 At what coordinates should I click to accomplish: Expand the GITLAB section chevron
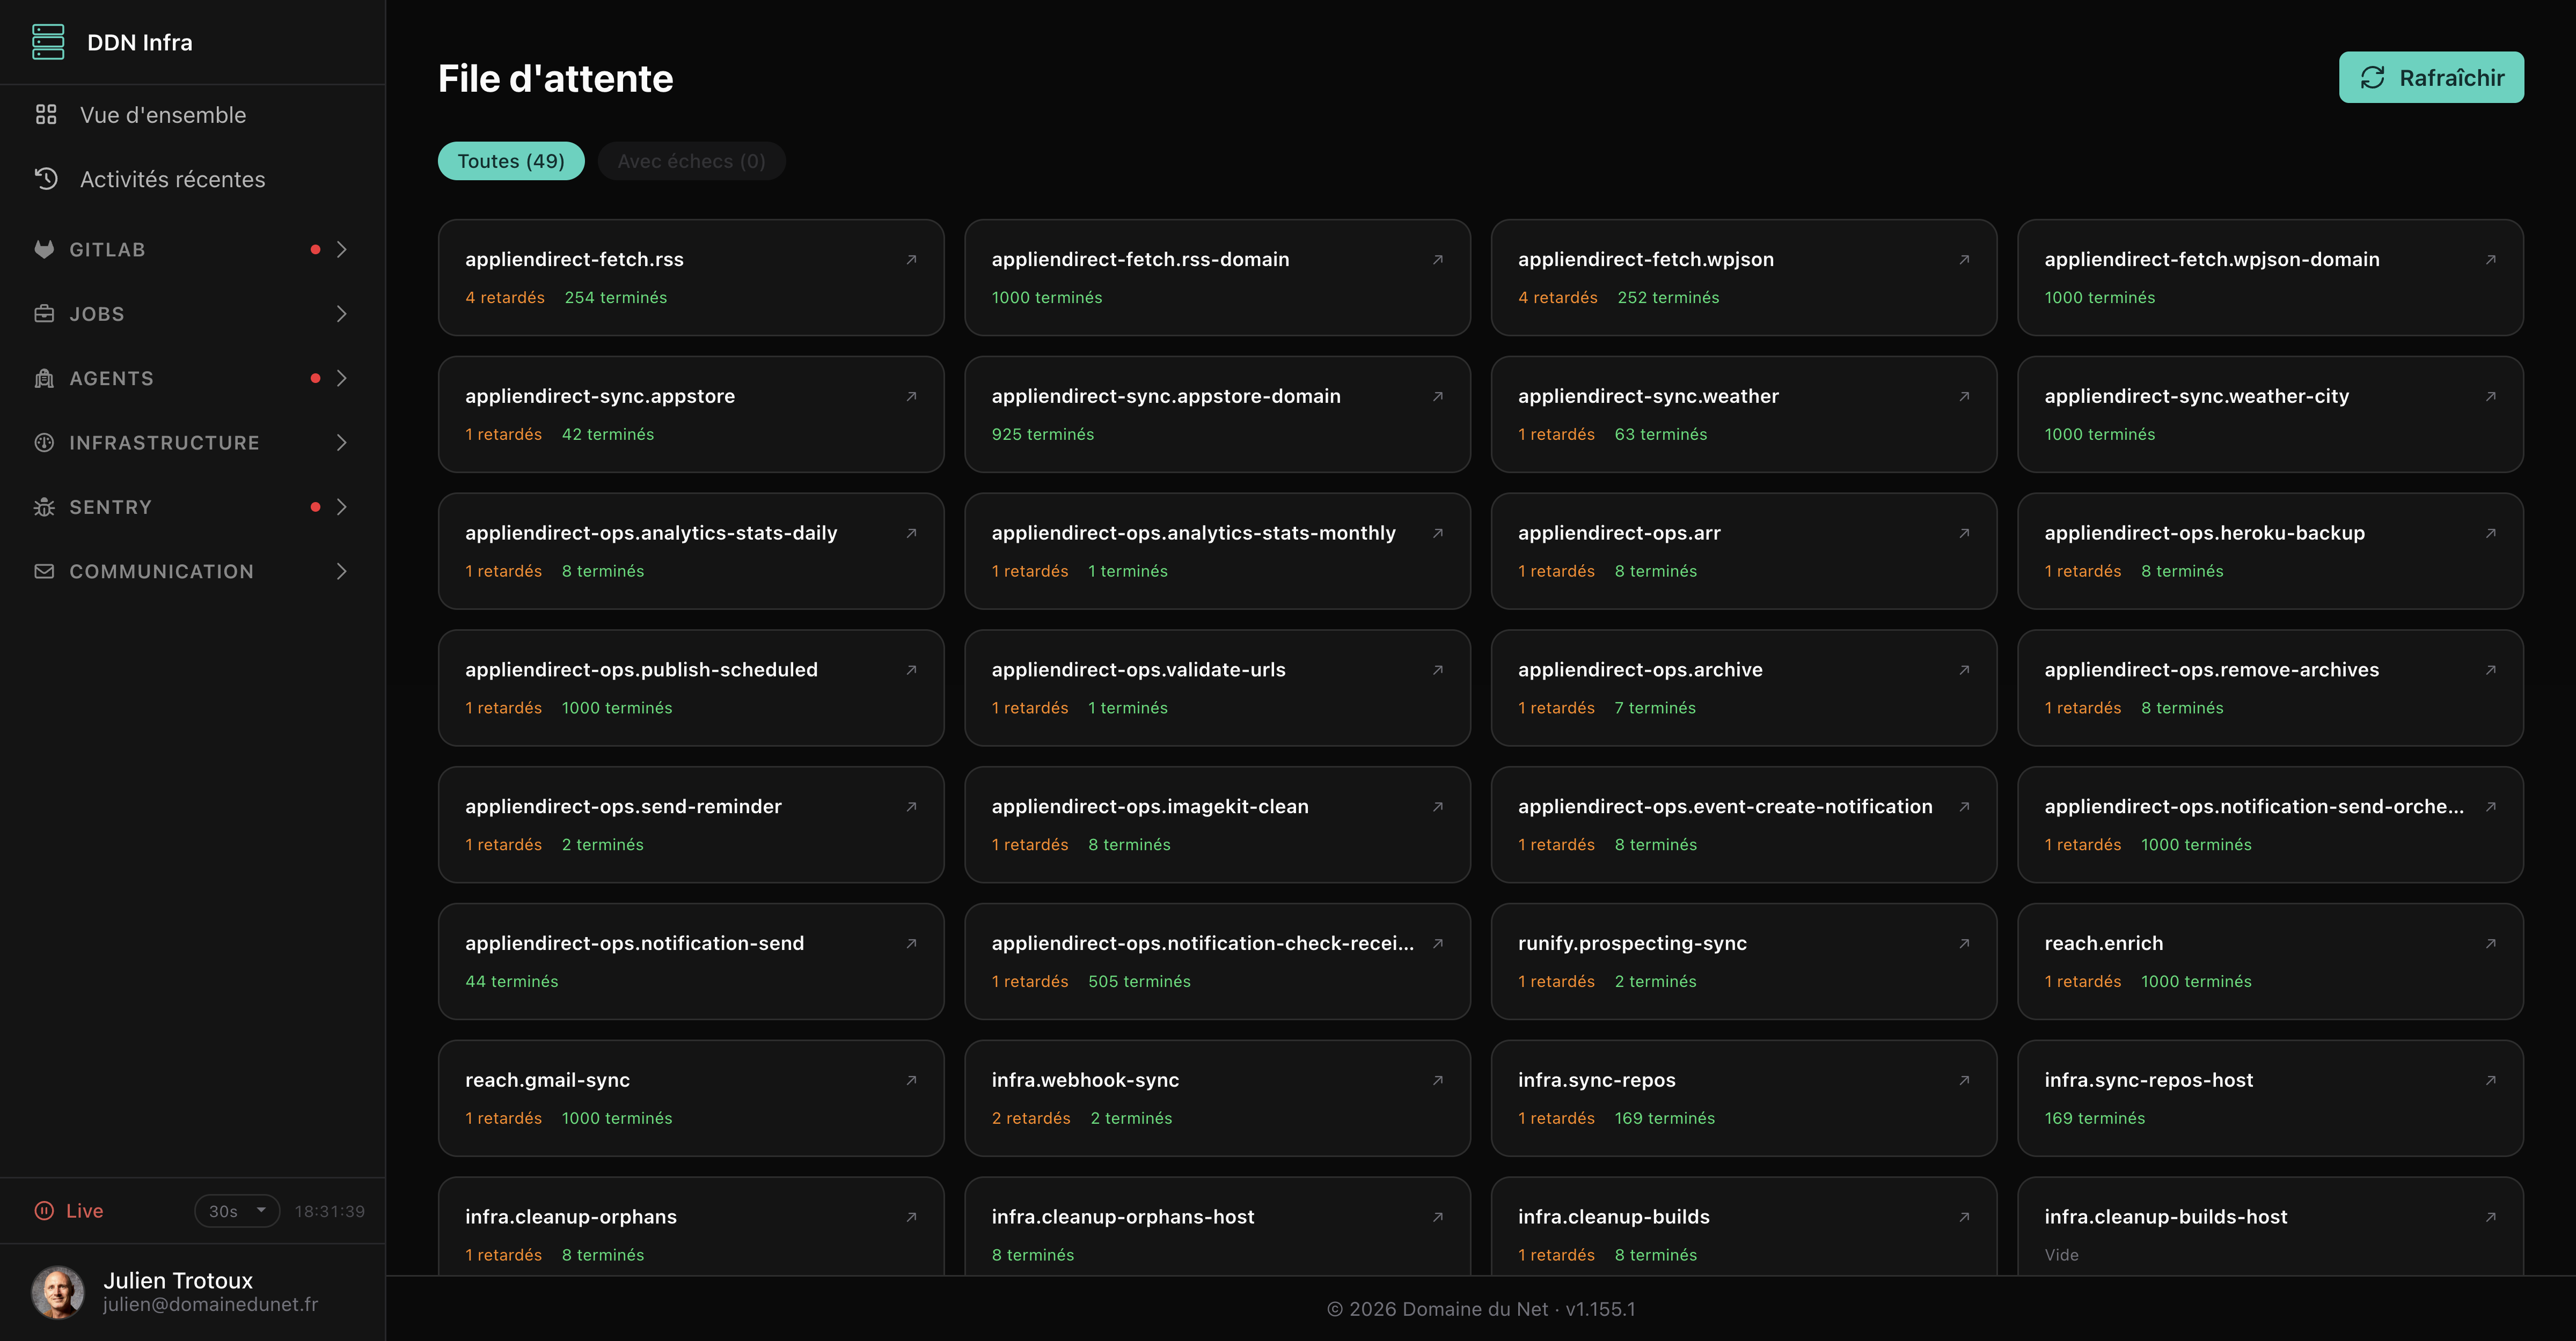(x=342, y=250)
